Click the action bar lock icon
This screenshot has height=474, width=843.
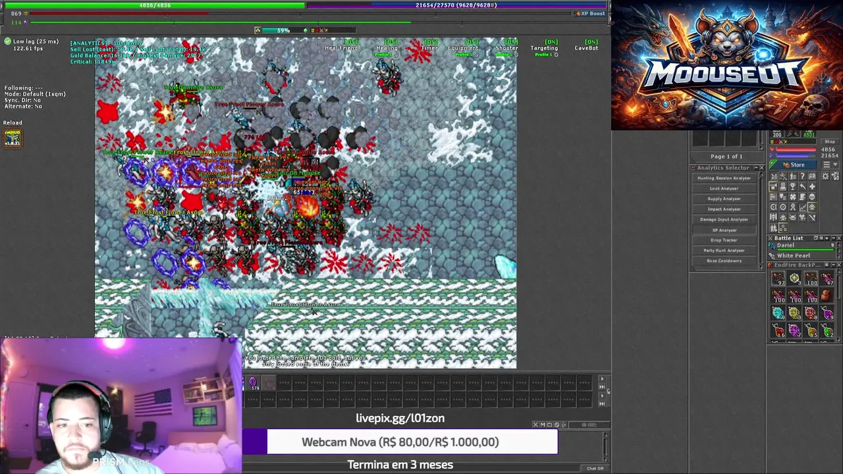pyautogui.click(x=609, y=391)
